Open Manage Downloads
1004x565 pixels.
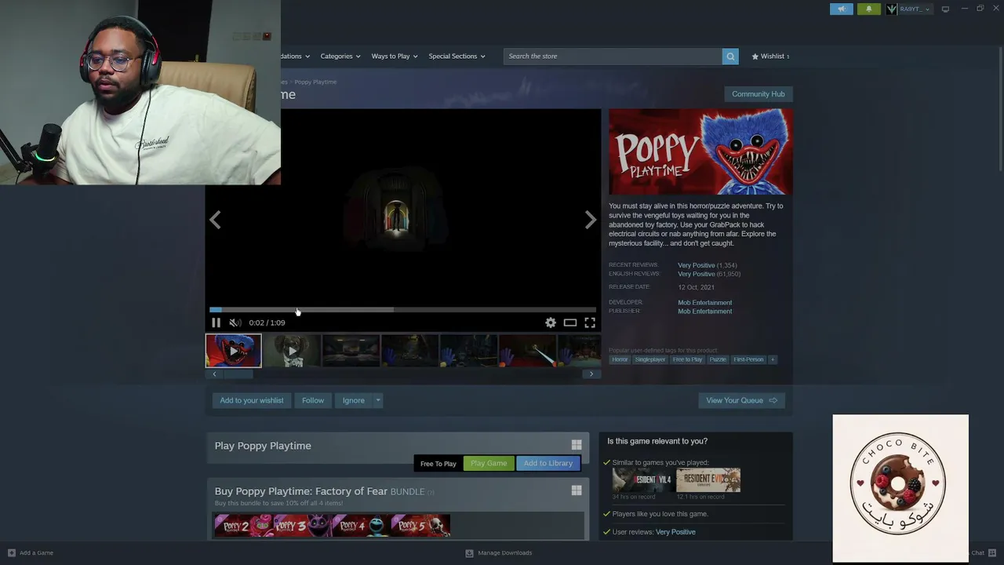[499, 552]
